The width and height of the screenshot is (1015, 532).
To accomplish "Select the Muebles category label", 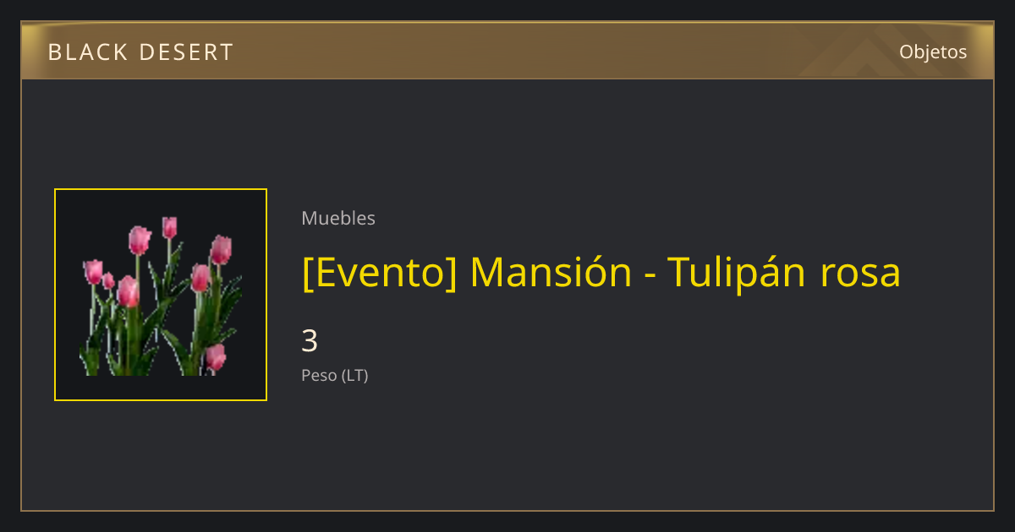I will coord(338,218).
